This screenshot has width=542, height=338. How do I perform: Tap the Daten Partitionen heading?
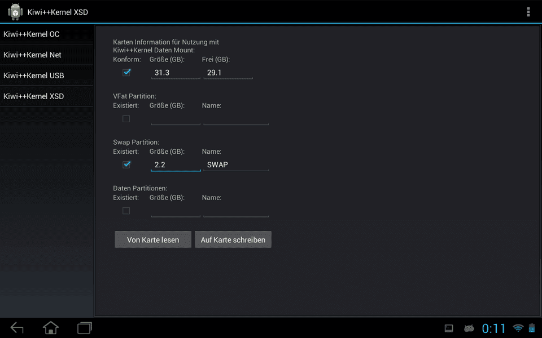(x=140, y=188)
